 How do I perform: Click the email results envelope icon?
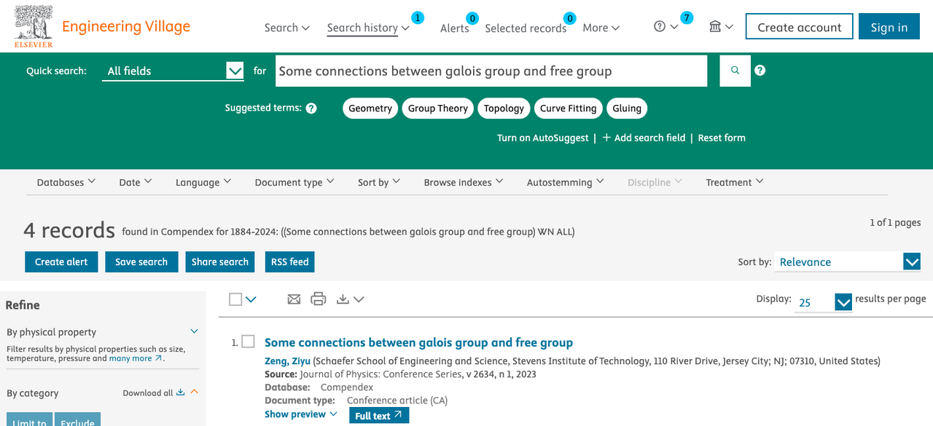coord(294,299)
